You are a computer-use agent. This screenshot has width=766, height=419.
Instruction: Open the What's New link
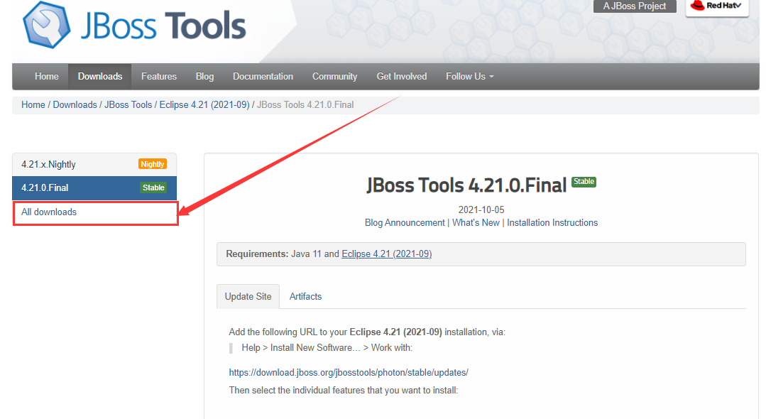pyautogui.click(x=476, y=223)
